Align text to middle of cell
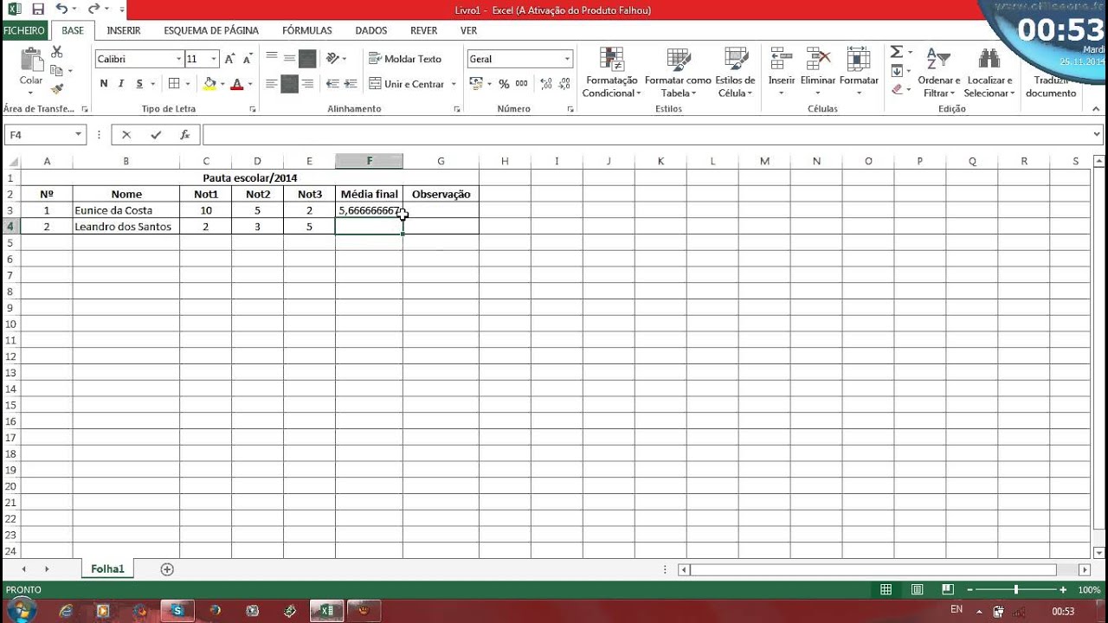This screenshot has height=623, width=1108. point(289,59)
